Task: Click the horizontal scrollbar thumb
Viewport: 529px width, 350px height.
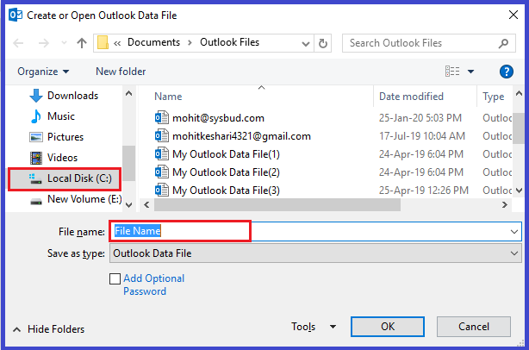Action: 277,205
